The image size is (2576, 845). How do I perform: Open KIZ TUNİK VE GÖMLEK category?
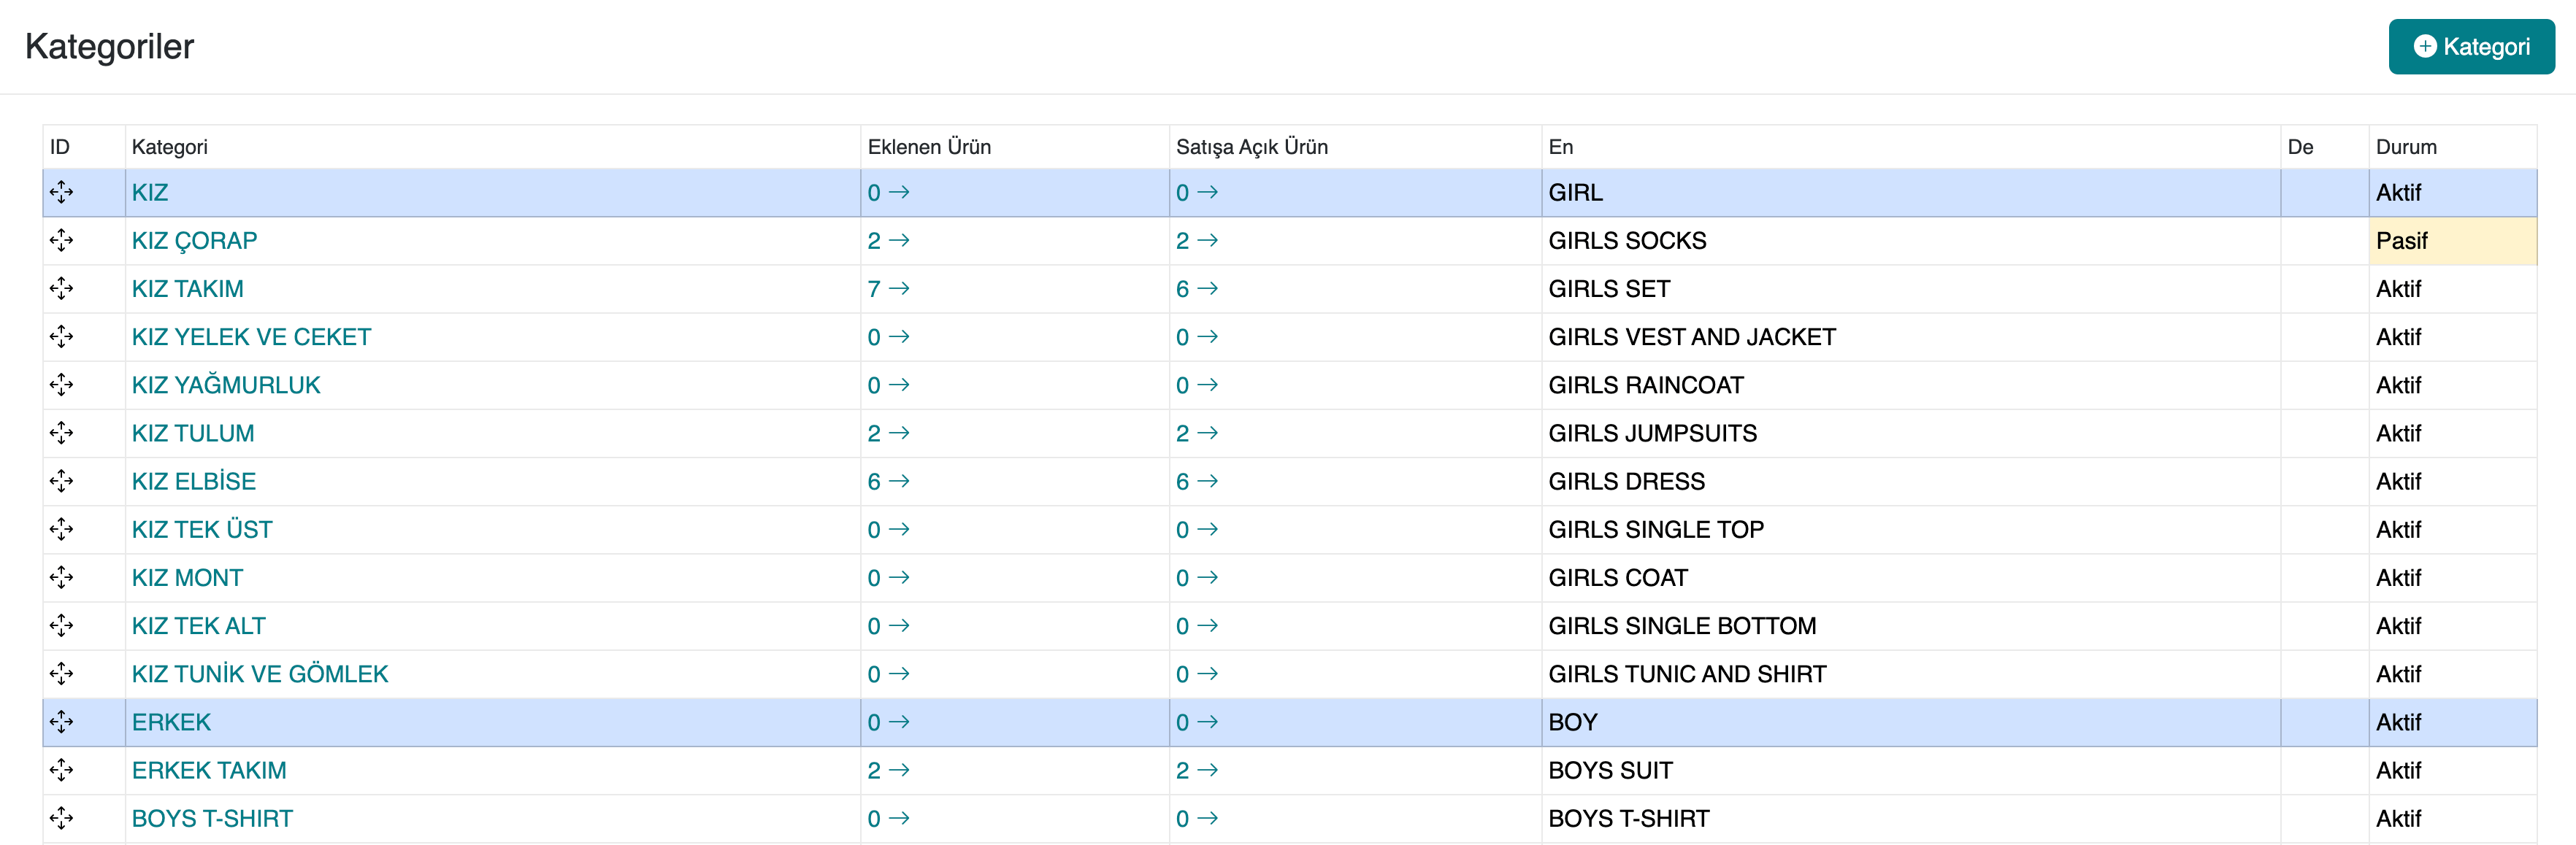260,674
